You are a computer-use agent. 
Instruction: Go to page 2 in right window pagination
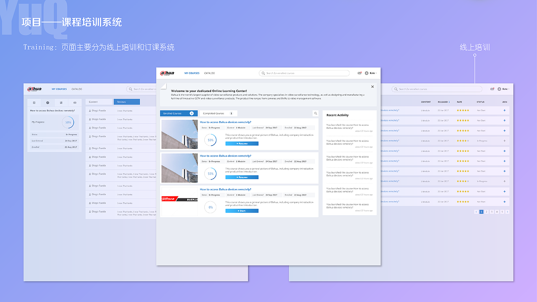click(x=487, y=212)
